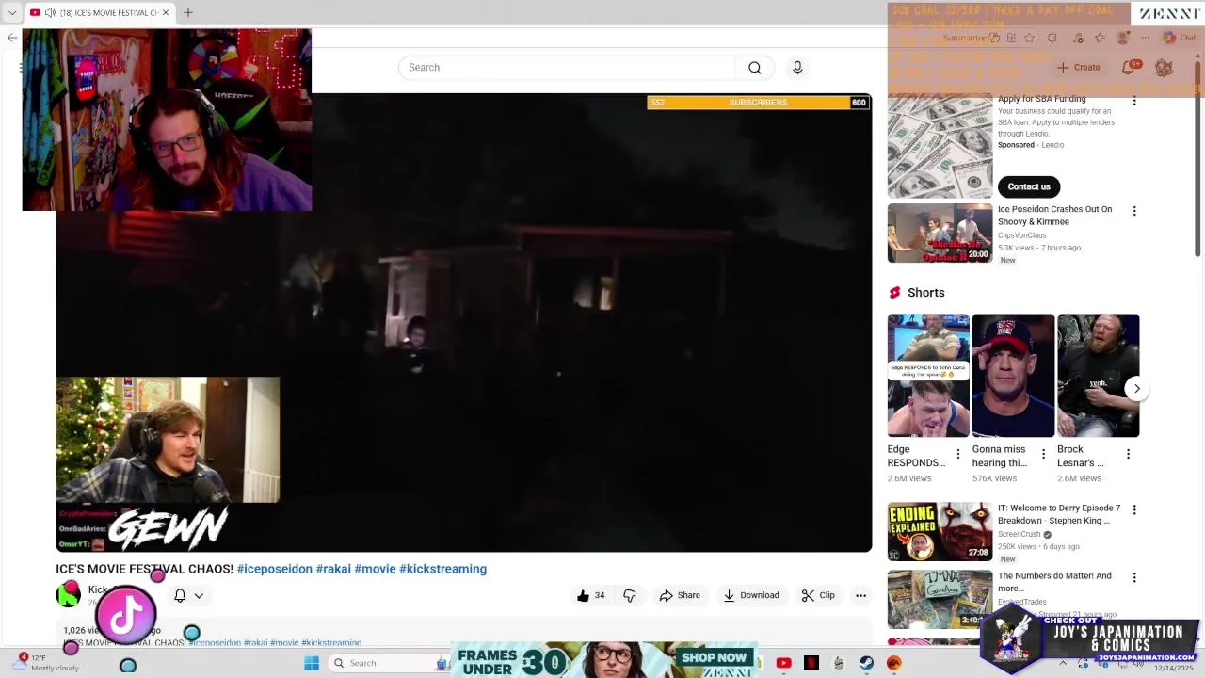The width and height of the screenshot is (1205, 678).
Task: Like the video with thumbs up
Action: [x=590, y=595]
